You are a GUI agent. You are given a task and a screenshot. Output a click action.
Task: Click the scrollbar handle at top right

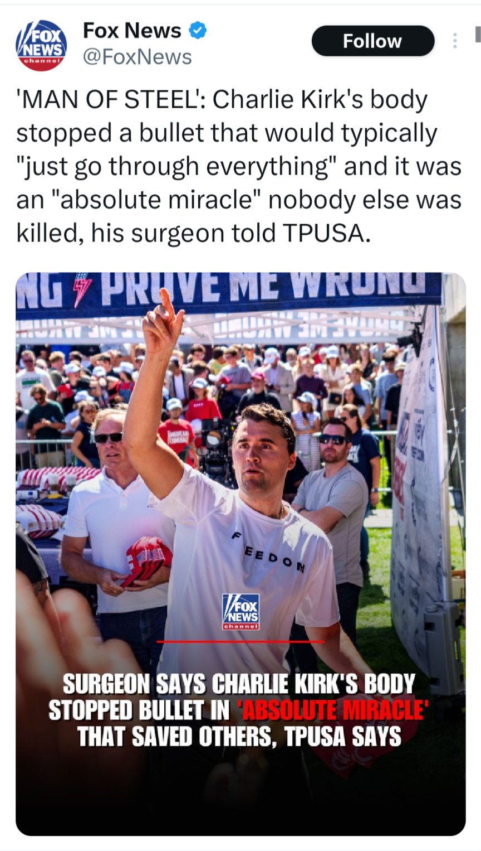click(478, 33)
